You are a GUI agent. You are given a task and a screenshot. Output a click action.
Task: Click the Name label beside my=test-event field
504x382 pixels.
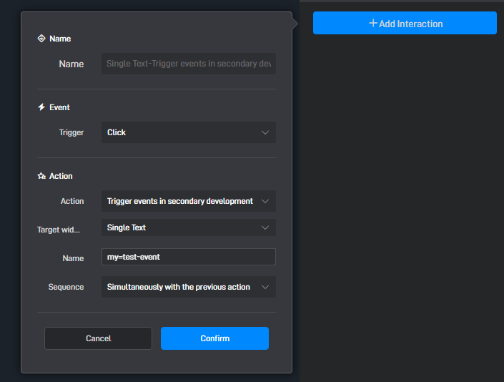tap(74, 258)
